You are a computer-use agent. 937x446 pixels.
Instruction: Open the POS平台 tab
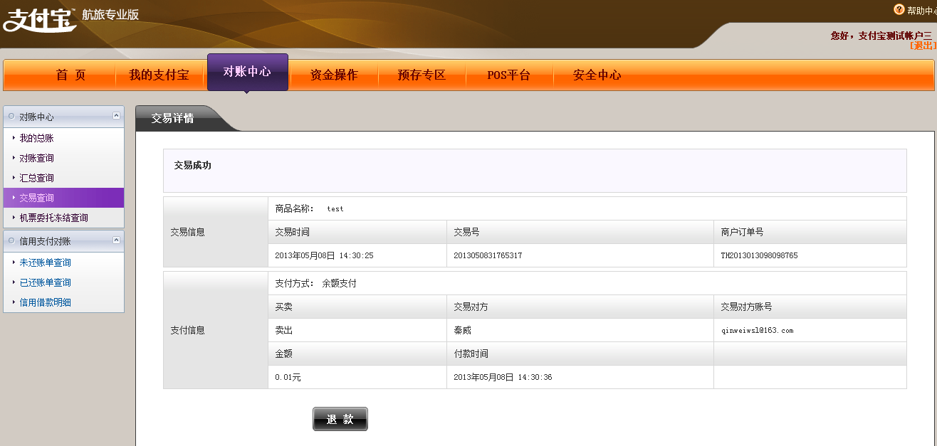pos(509,75)
